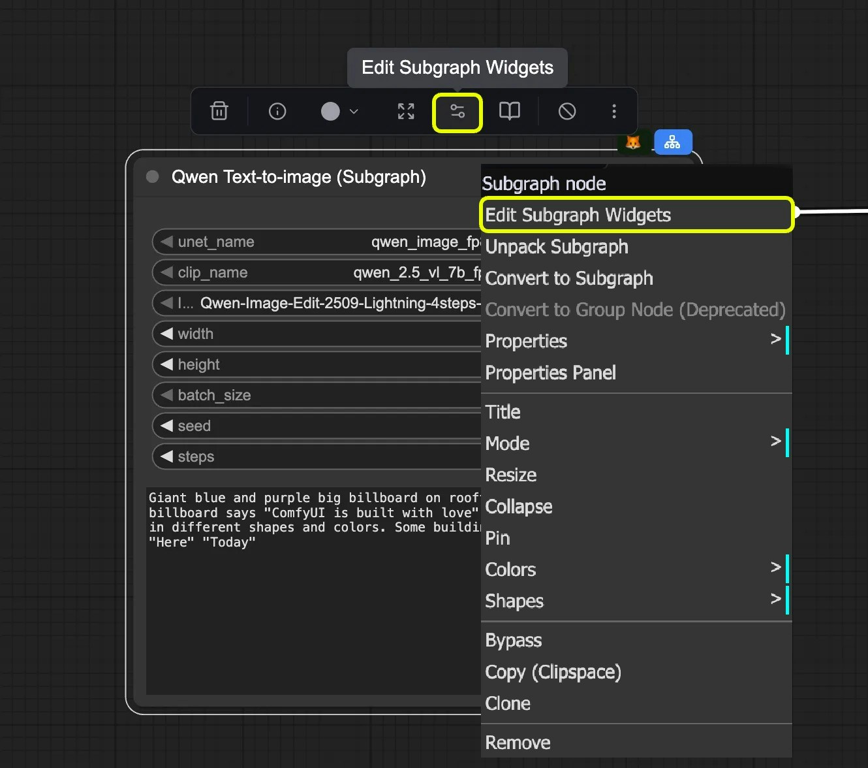Click Clone to duplicate the subgraph node
The width and height of the screenshot is (868, 768).
click(x=508, y=703)
